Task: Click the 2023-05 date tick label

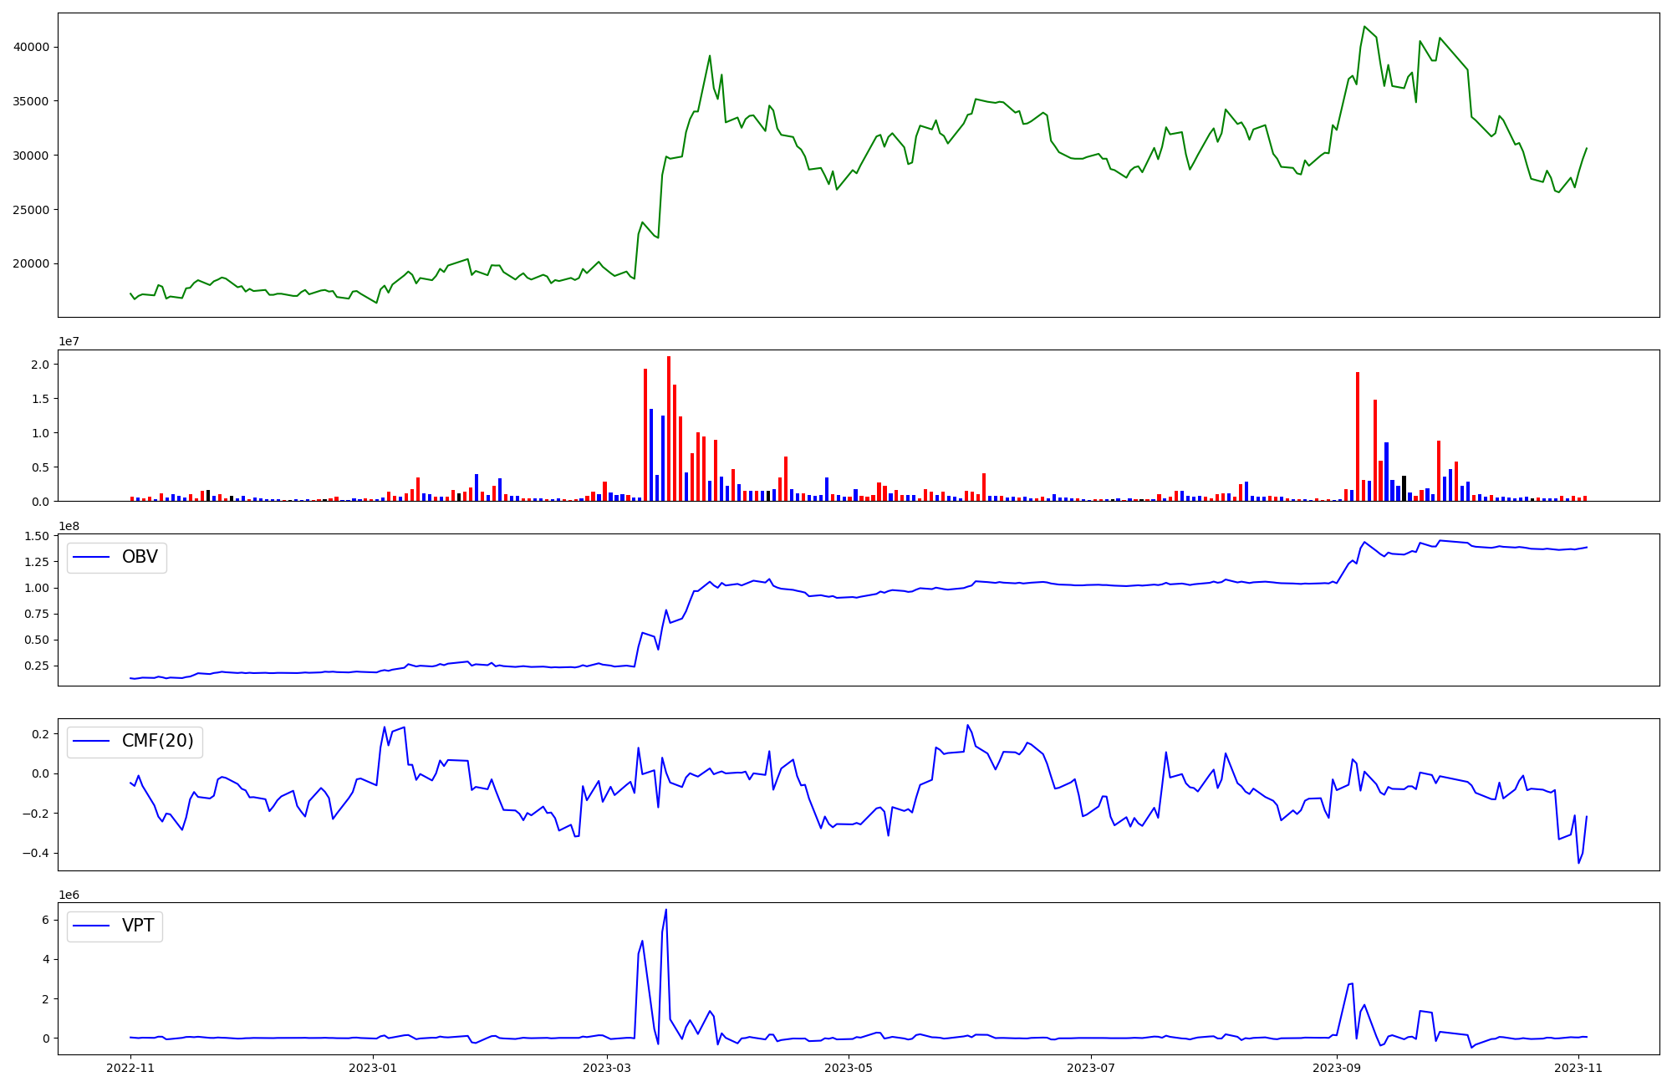Action: pyautogui.click(x=849, y=1068)
